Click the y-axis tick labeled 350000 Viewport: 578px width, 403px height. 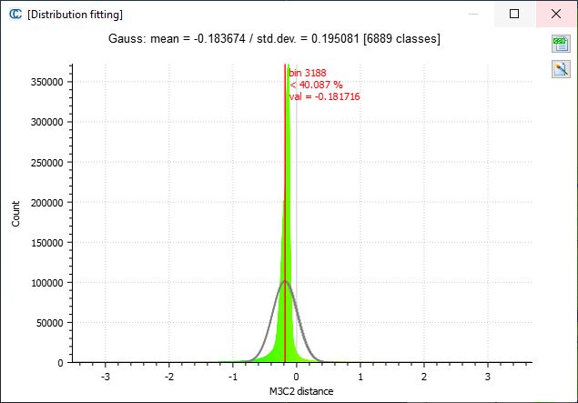coord(46,82)
